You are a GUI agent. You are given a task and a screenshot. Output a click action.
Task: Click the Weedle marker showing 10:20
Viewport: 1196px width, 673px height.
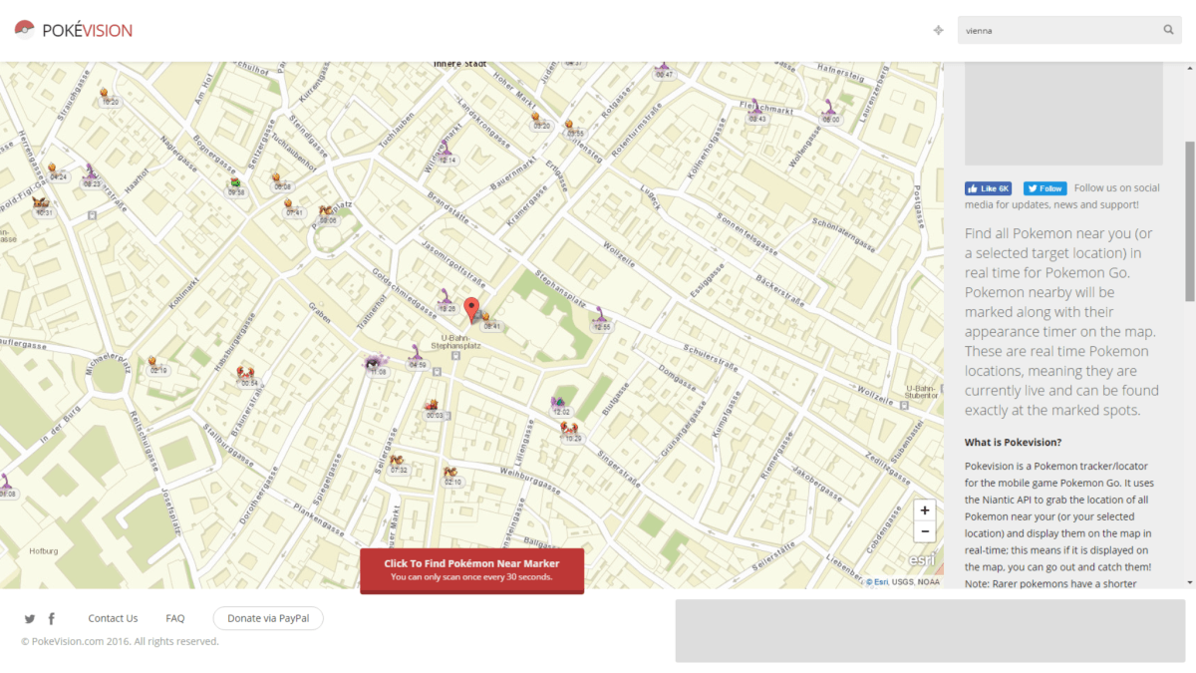click(x=108, y=94)
